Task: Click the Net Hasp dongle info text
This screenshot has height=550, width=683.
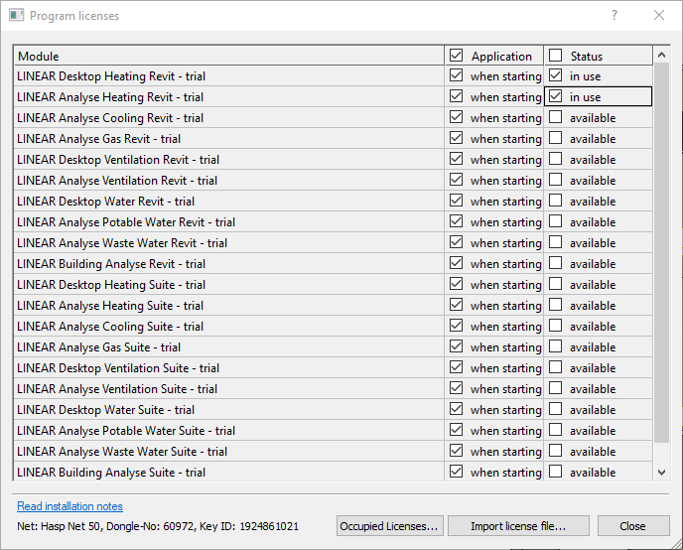Action: pos(158,526)
